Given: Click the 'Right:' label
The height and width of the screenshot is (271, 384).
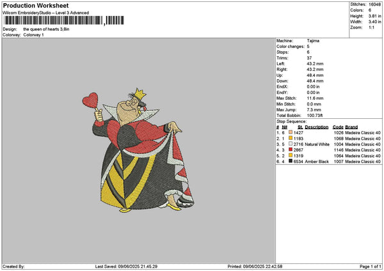Looking at the screenshot, I should click(282, 70).
